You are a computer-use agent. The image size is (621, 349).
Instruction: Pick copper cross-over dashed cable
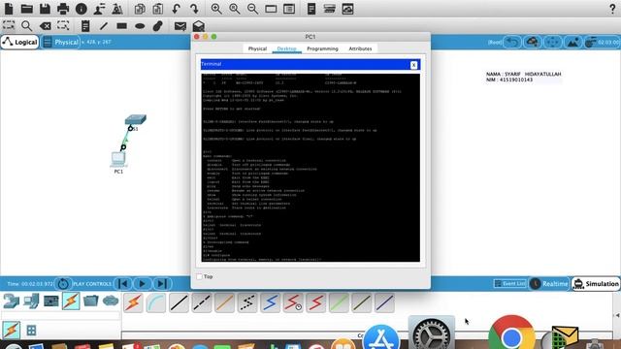(202, 302)
